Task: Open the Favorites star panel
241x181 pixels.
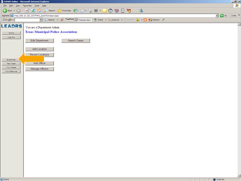Action: (x=64, y=11)
